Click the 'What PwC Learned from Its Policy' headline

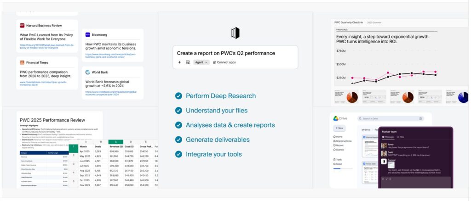(46, 37)
